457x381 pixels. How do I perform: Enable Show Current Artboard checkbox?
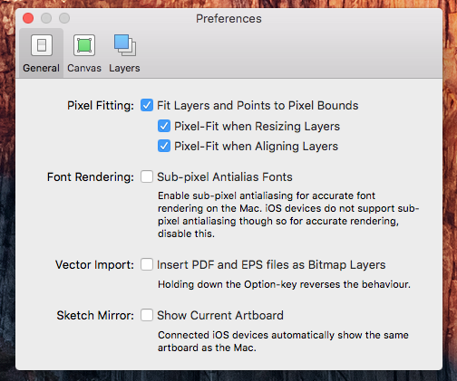click(x=147, y=315)
